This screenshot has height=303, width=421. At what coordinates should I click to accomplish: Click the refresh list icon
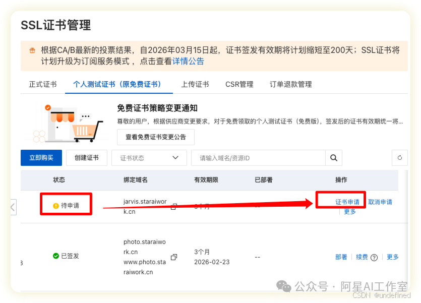[x=399, y=158]
